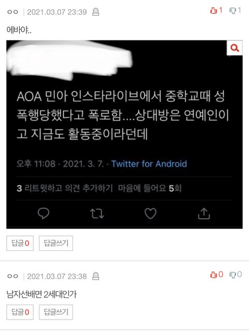The width and height of the screenshot is (249, 332).
Task: Click the magnifier icon on the embedded image
Action: click(x=234, y=48)
